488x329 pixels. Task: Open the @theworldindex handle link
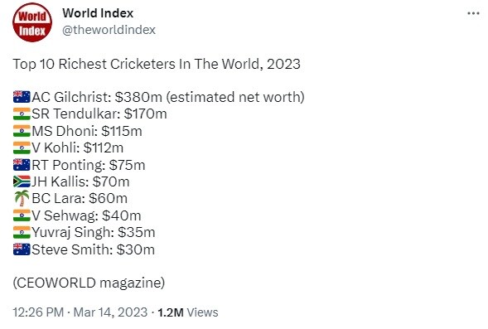tap(109, 30)
